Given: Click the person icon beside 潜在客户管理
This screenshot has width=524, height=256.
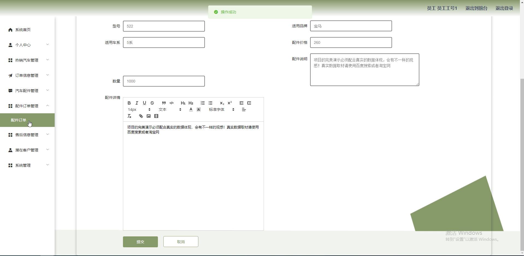Looking at the screenshot, I should tap(10, 150).
